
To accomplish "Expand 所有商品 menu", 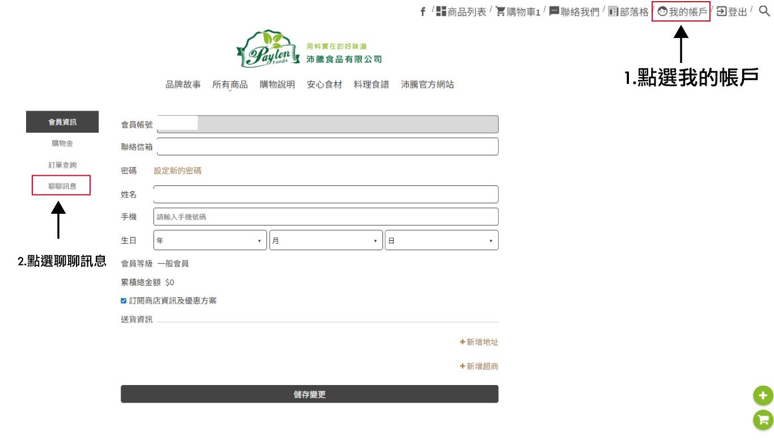I will 230,85.
